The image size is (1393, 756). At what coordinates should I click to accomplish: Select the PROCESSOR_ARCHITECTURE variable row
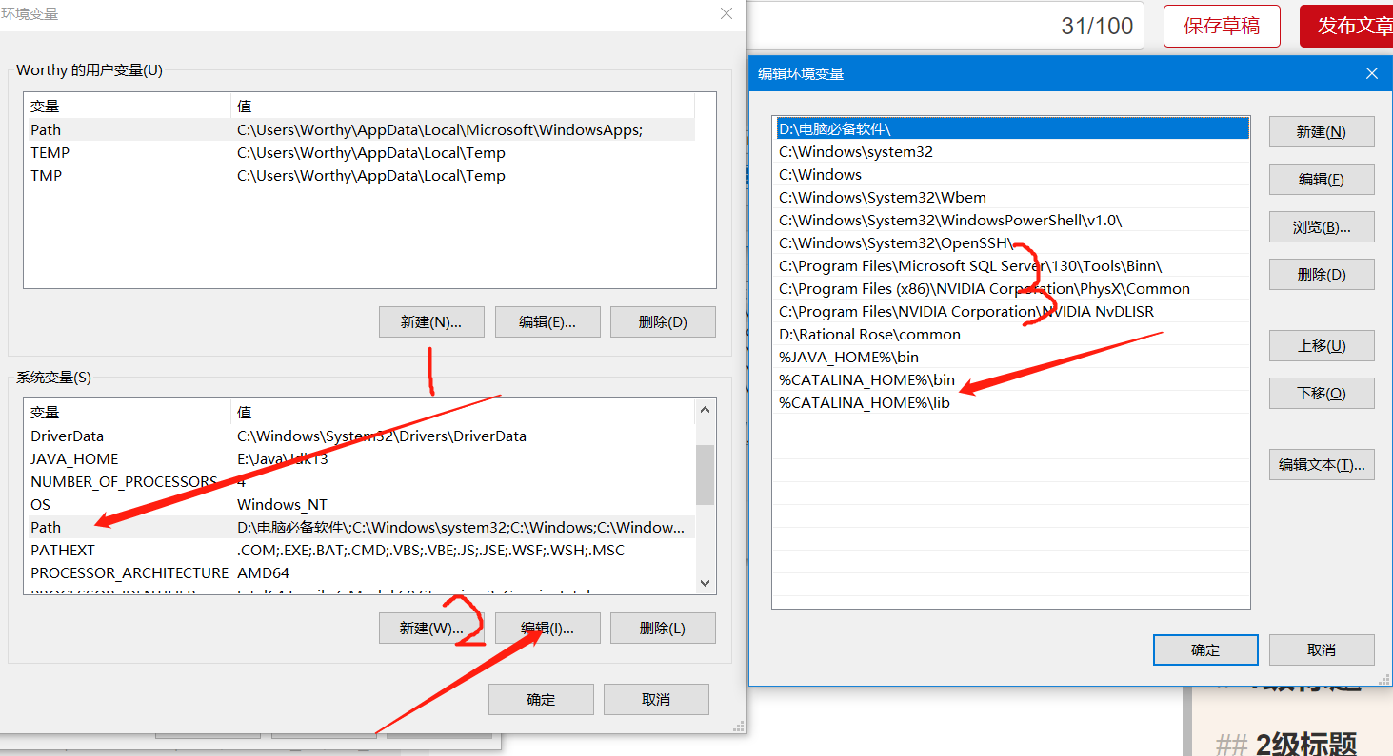tap(360, 573)
